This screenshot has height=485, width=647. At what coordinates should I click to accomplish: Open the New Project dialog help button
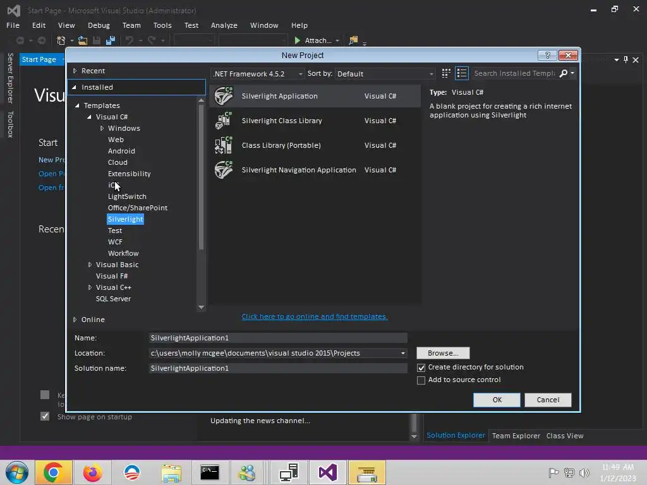pyautogui.click(x=548, y=56)
